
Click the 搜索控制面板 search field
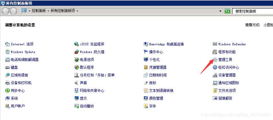point(253,11)
